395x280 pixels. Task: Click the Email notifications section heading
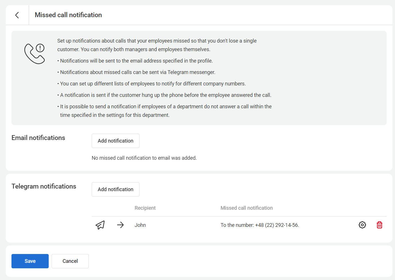click(38, 138)
